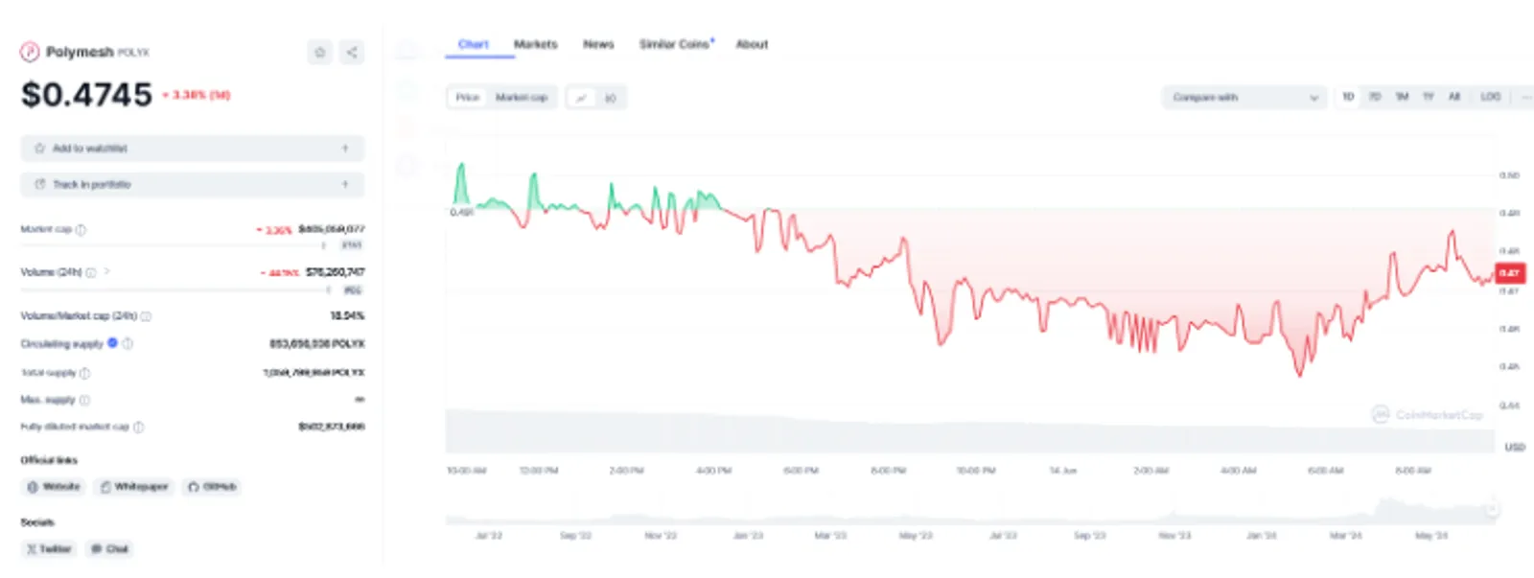Open the News tab

(598, 44)
